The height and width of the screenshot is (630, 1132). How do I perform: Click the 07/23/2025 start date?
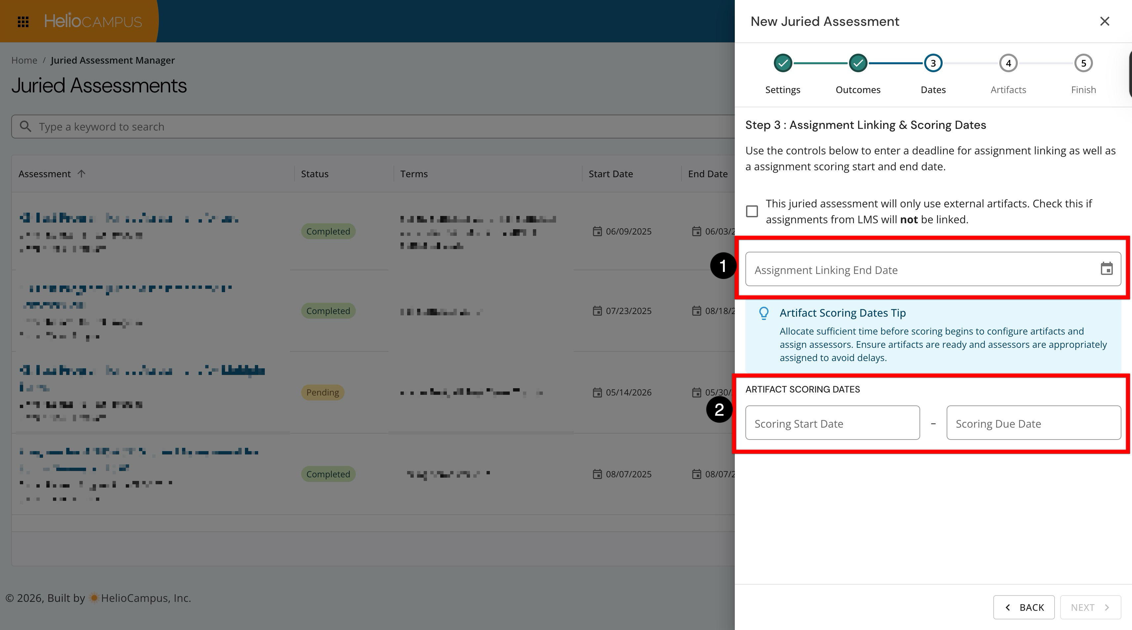(629, 311)
